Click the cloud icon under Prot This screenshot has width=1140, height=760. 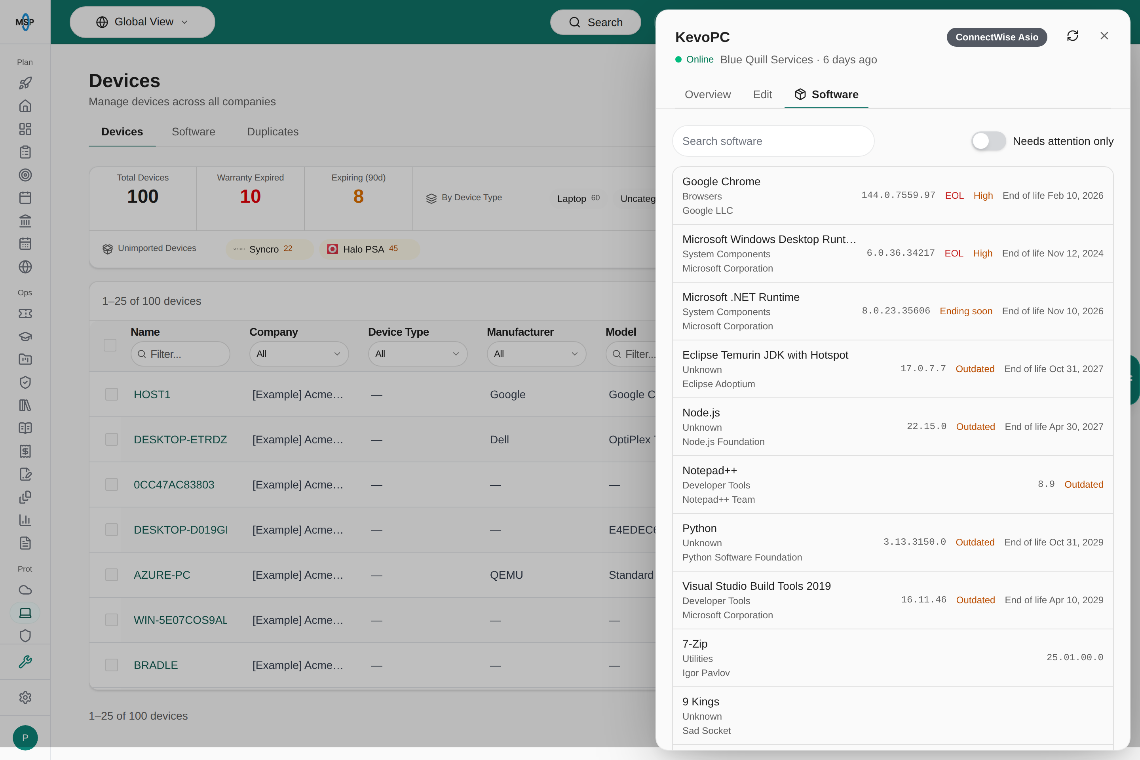(25, 590)
